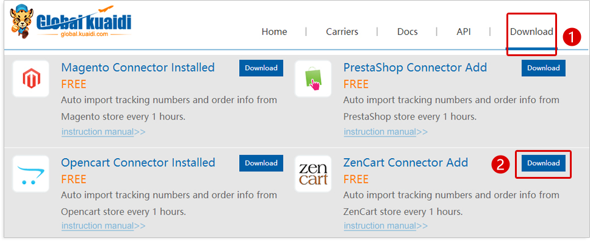Download the ZenCart Connector
This screenshot has width=590, height=241.
[x=544, y=163]
